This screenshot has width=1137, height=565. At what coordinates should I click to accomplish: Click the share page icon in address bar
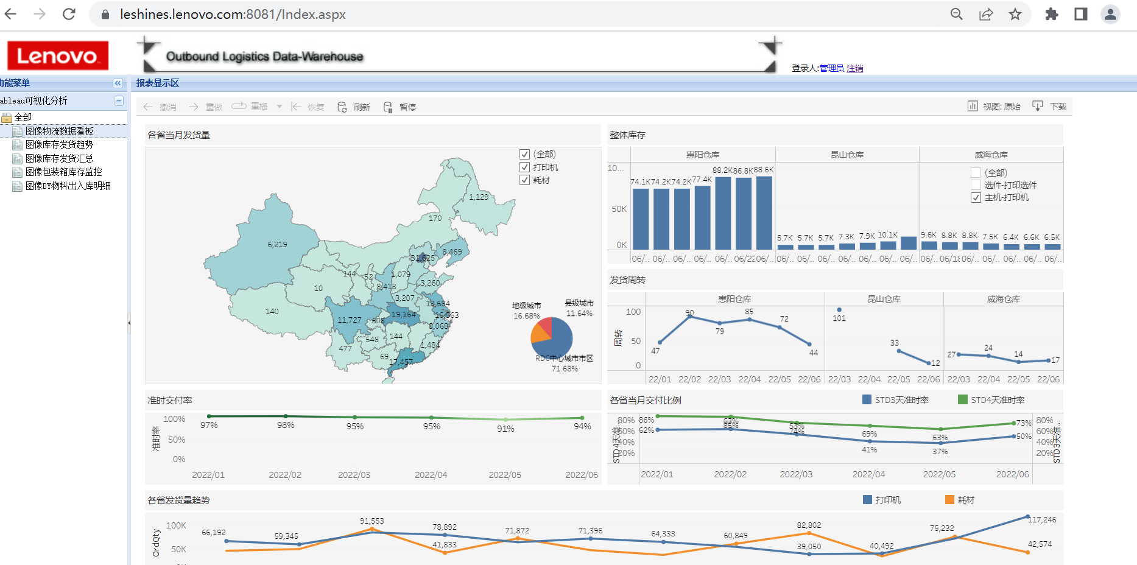point(985,14)
